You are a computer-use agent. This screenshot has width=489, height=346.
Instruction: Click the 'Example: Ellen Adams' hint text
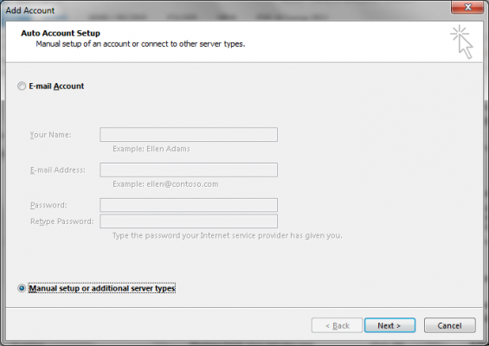tap(151, 149)
